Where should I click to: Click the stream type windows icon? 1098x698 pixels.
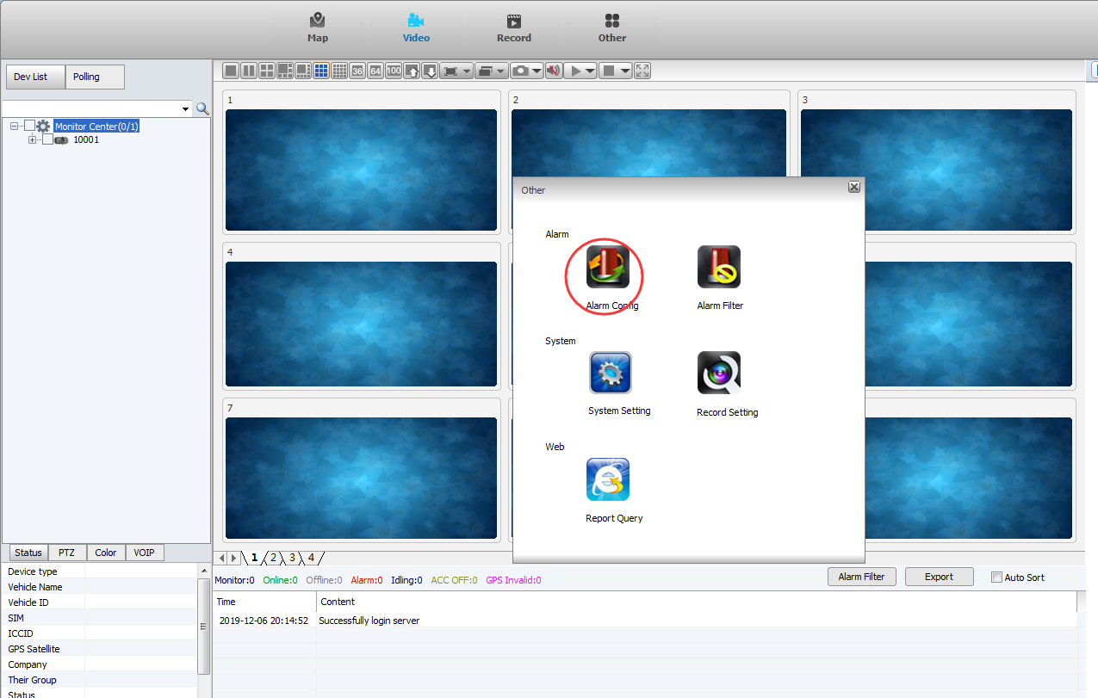[485, 71]
